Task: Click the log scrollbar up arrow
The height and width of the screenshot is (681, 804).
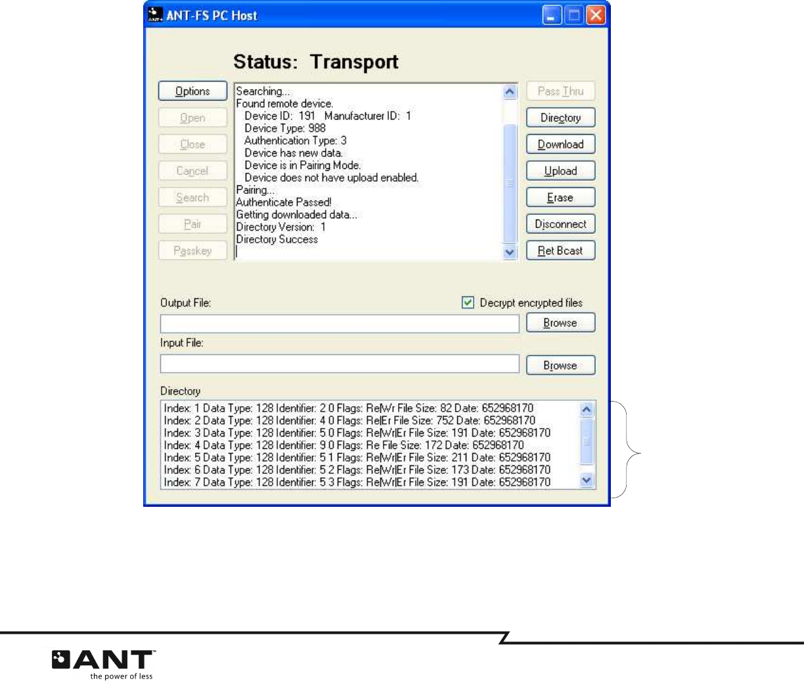Action: pyautogui.click(x=510, y=92)
